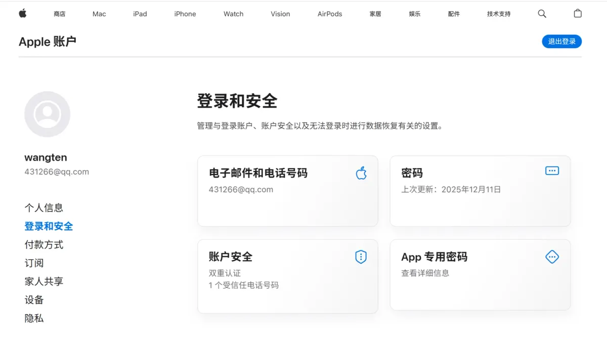Click the wangten user name
Screen dimensions: 607x342
[46, 157]
